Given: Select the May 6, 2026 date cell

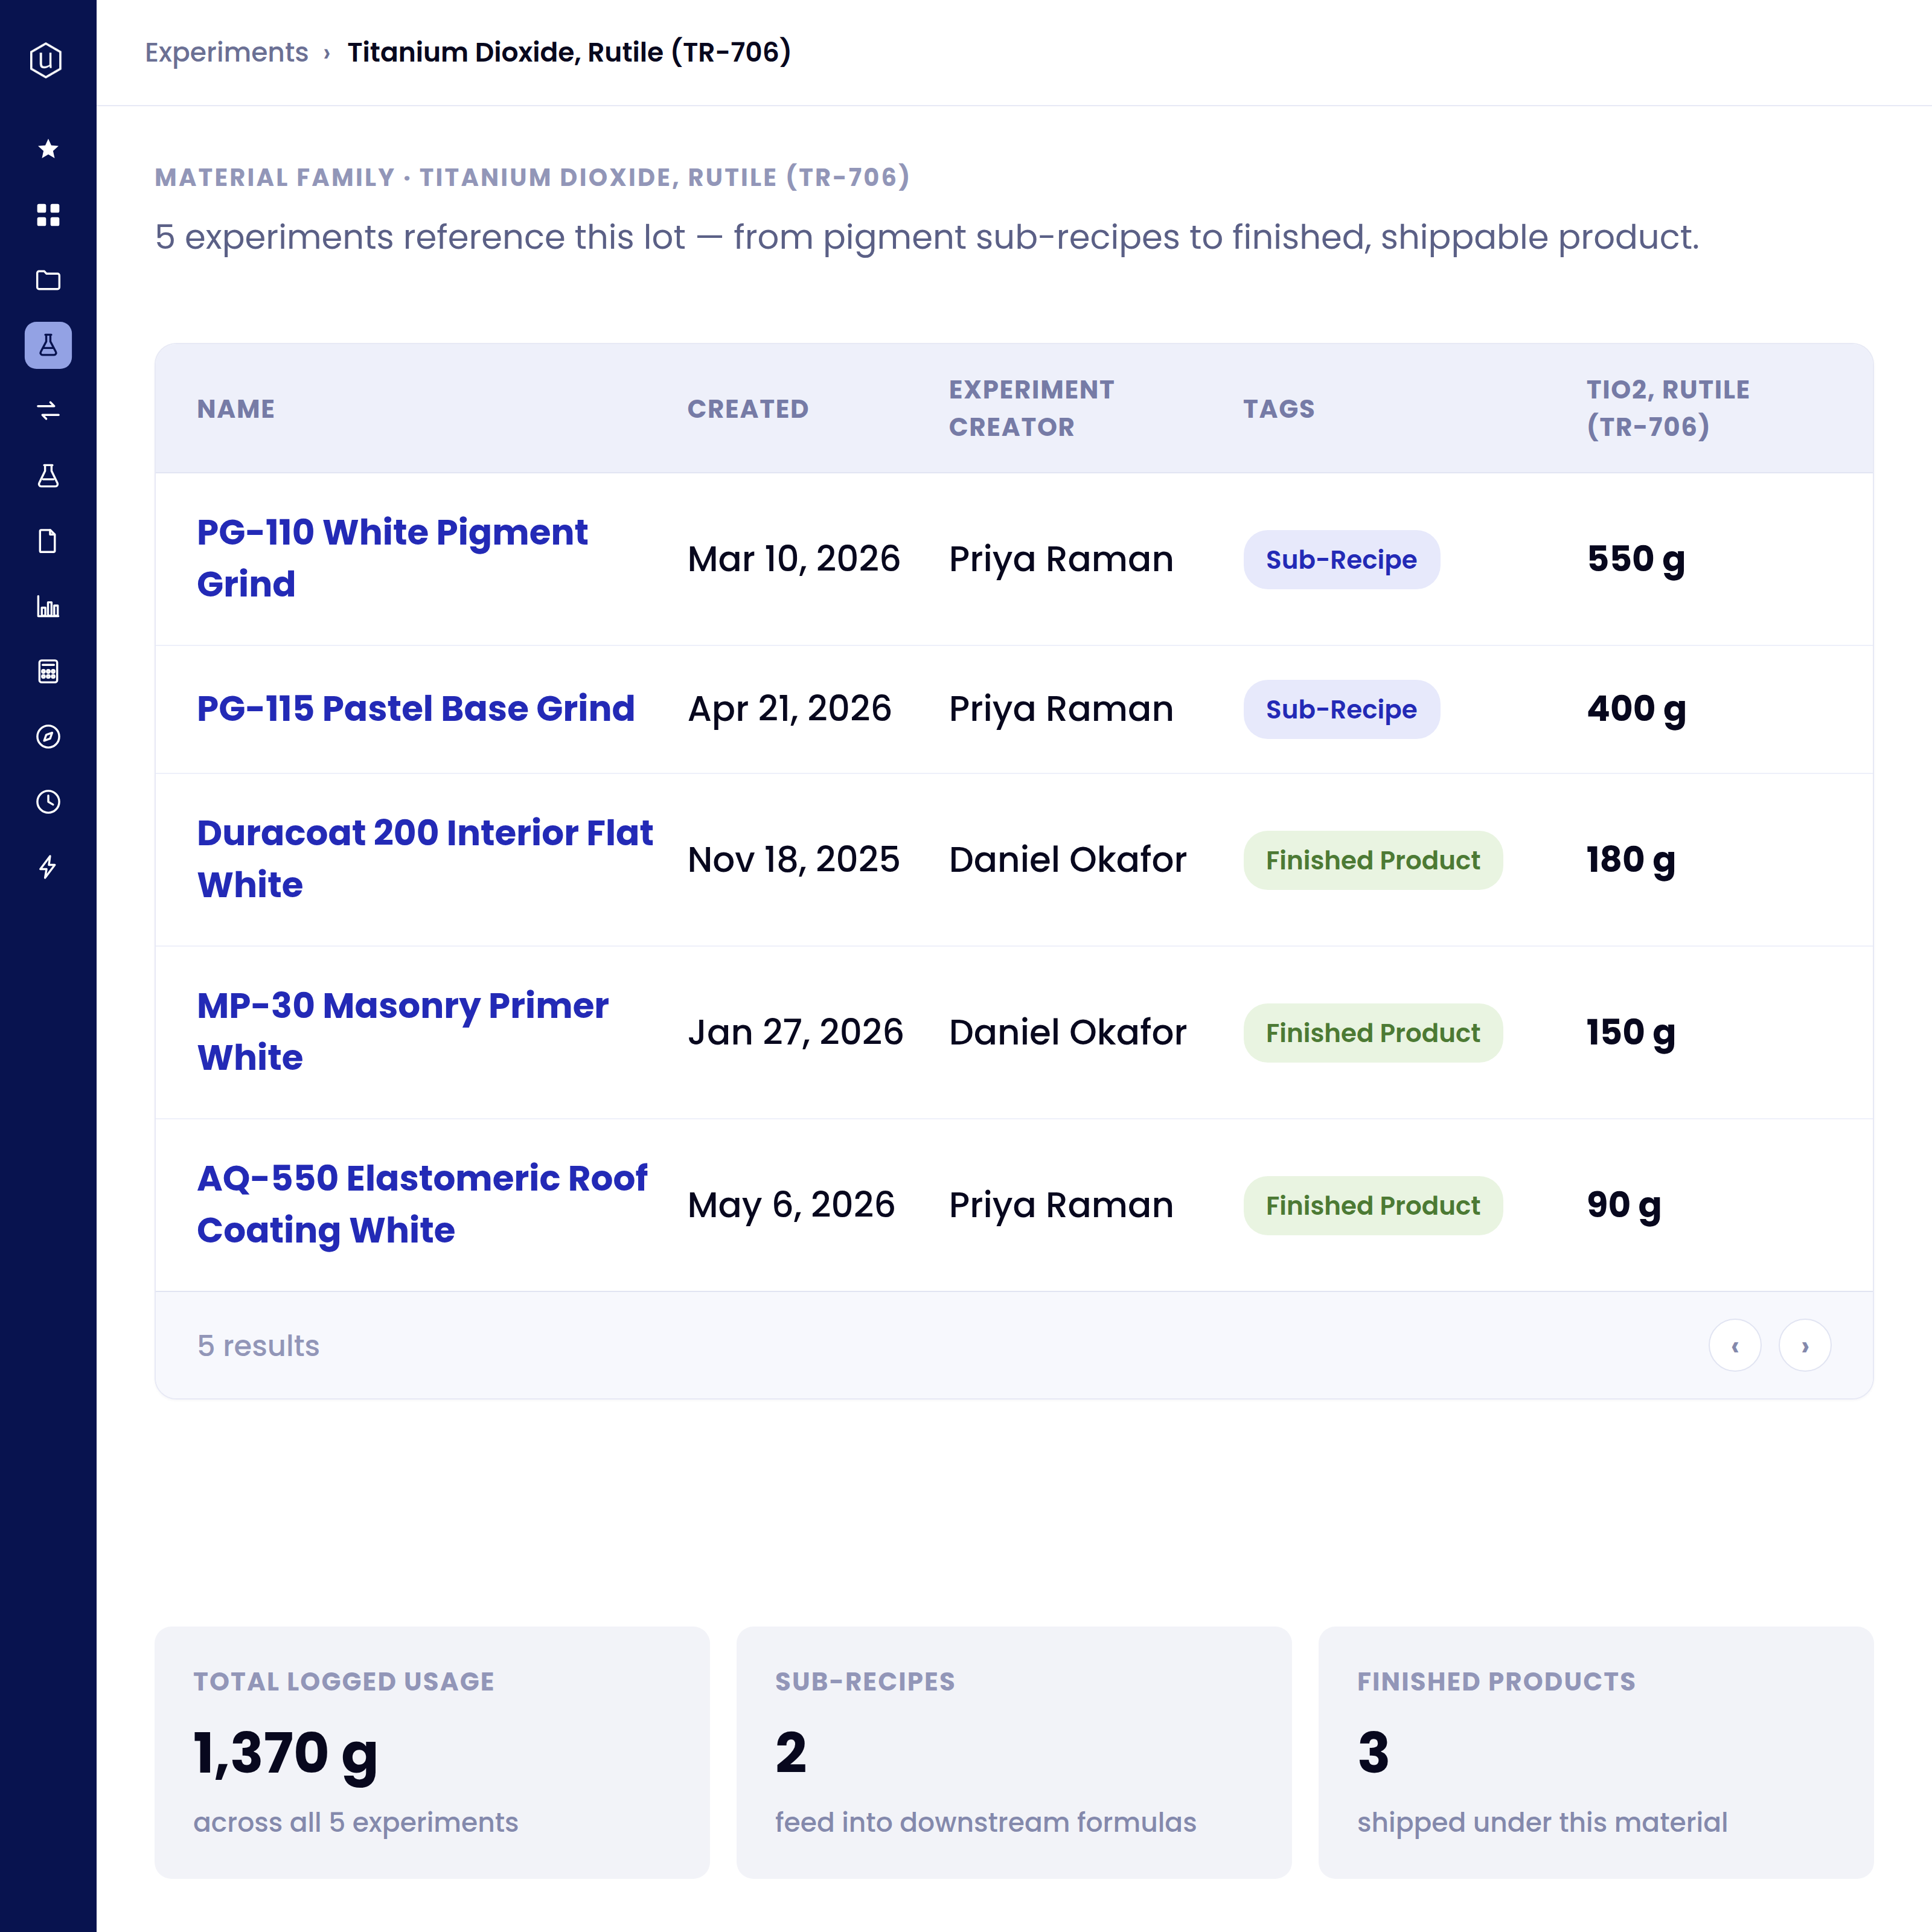Looking at the screenshot, I should coord(791,1205).
